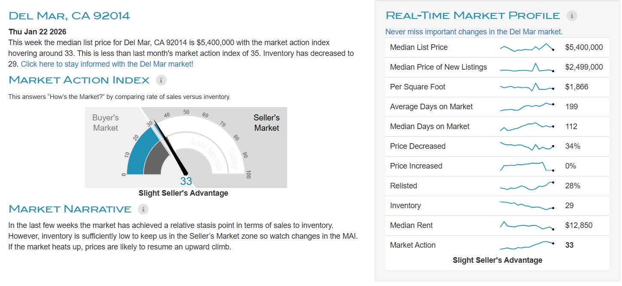Click the Price Decreased sparkline chart
622x286 pixels.
(x=527, y=146)
